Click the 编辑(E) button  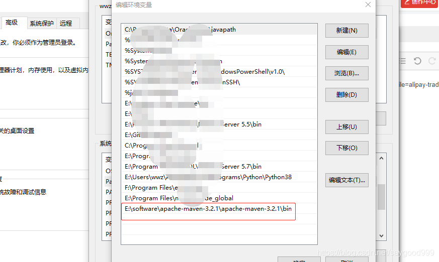[x=346, y=52]
